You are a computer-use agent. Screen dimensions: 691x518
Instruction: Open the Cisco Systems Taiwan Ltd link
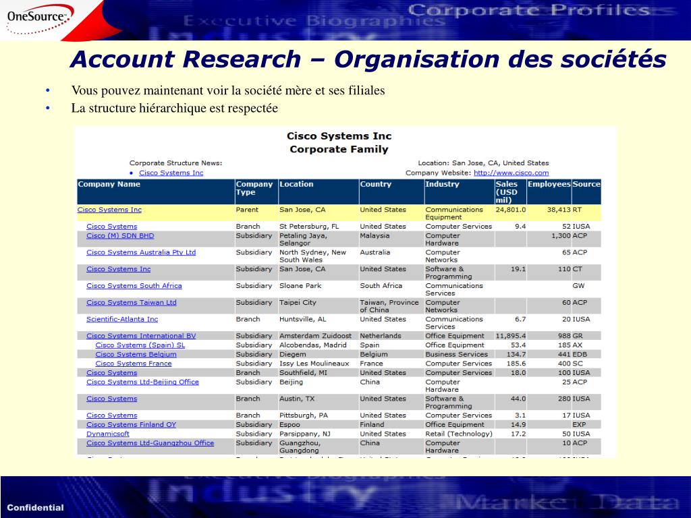132,303
